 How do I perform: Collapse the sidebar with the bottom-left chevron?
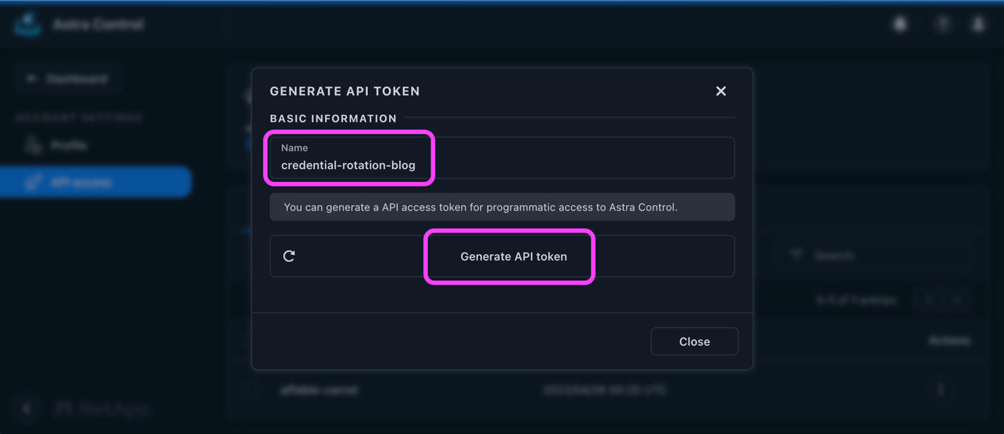click(x=27, y=409)
